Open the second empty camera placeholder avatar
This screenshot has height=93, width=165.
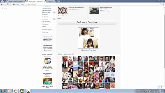coord(112,75)
